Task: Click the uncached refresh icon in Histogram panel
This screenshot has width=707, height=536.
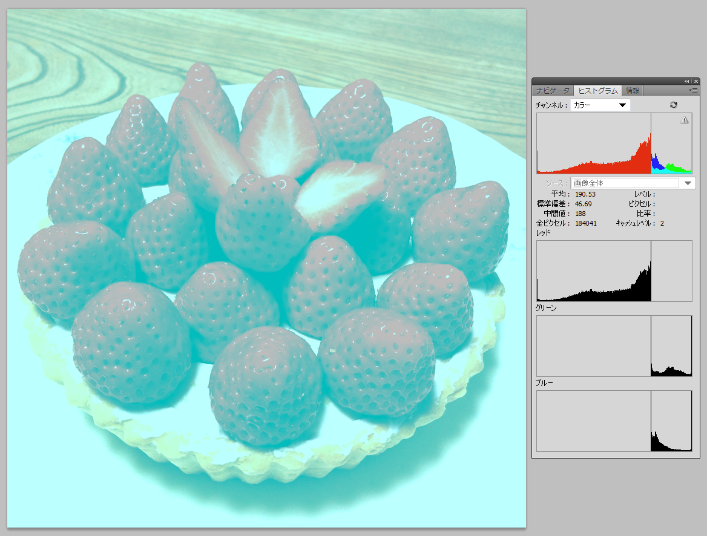Action: (x=673, y=105)
